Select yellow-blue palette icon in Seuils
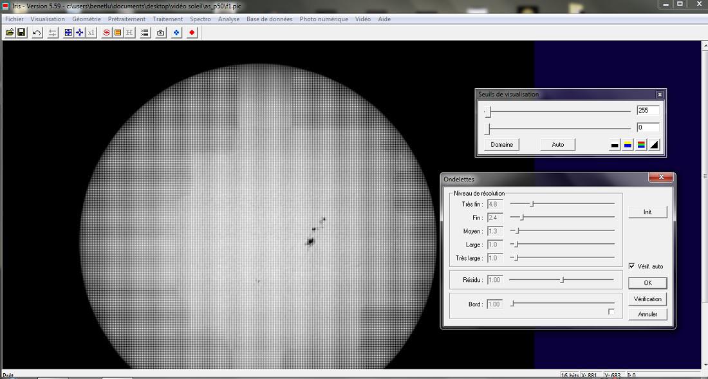Image resolution: width=708 pixels, height=379 pixels. click(628, 145)
